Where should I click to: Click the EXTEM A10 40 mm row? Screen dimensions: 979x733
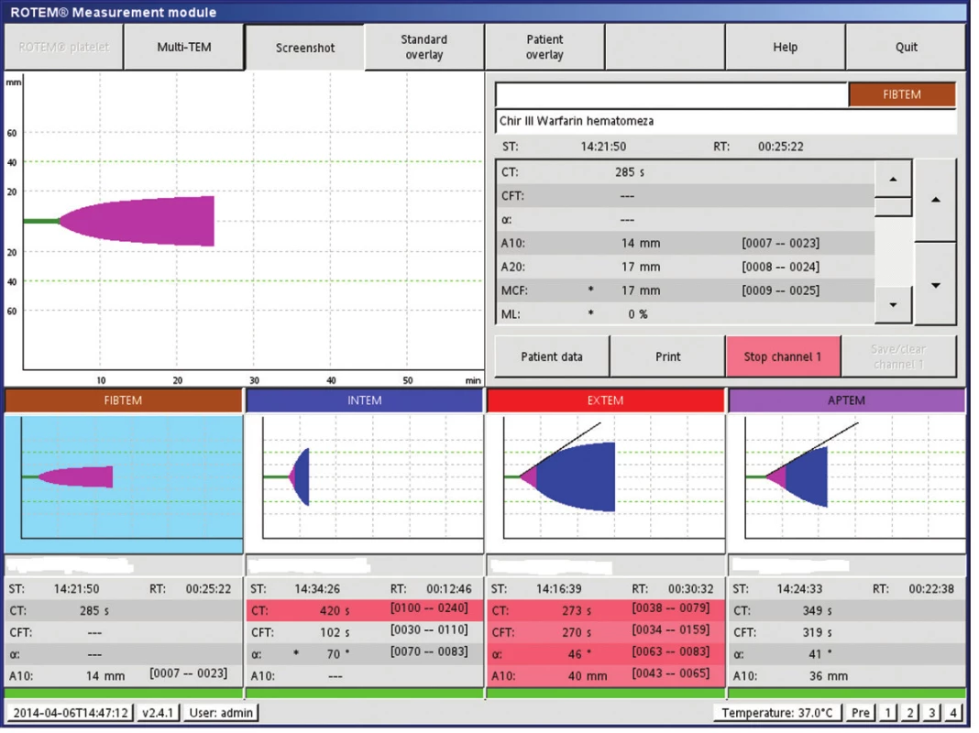click(x=606, y=675)
